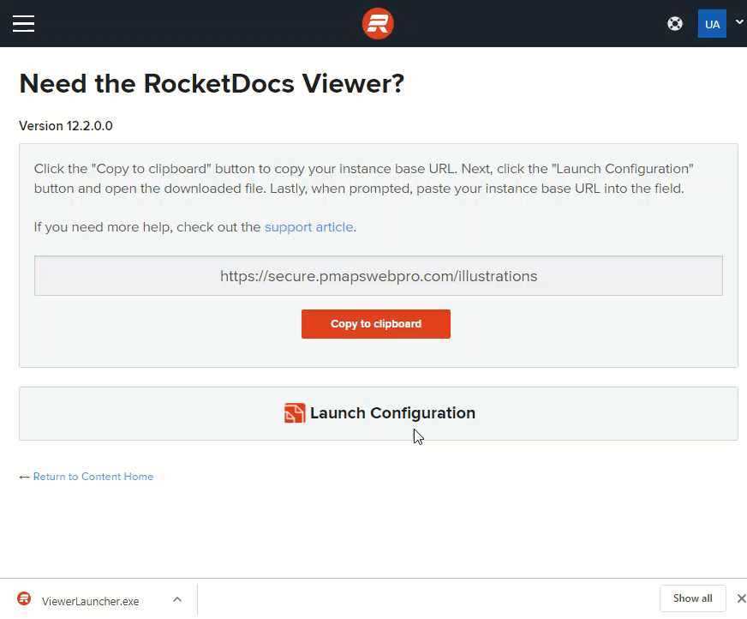
Task: Click the ViewerLauncher.exe file icon
Action: [x=24, y=598]
